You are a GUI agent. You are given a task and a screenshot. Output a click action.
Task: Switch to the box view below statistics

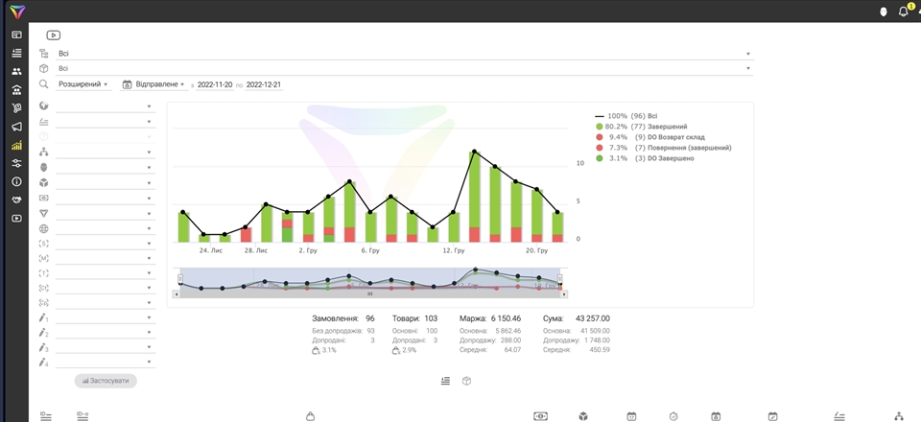[x=467, y=381]
